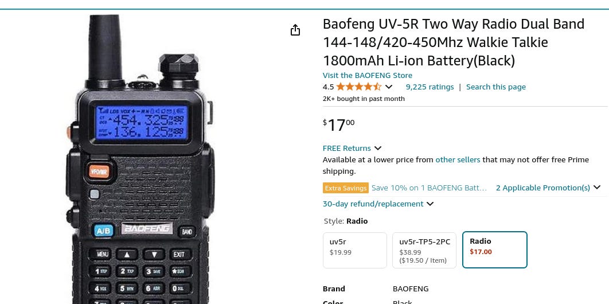609x304 pixels.
Task: Expand 2 Applicable Promotion(s) dropdown
Action: (x=548, y=188)
